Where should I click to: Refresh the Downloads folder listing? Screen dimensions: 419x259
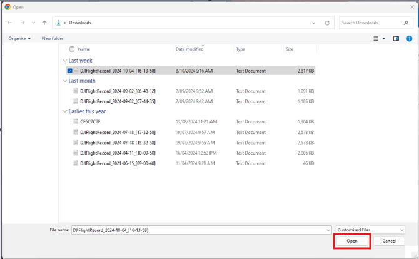(x=327, y=23)
